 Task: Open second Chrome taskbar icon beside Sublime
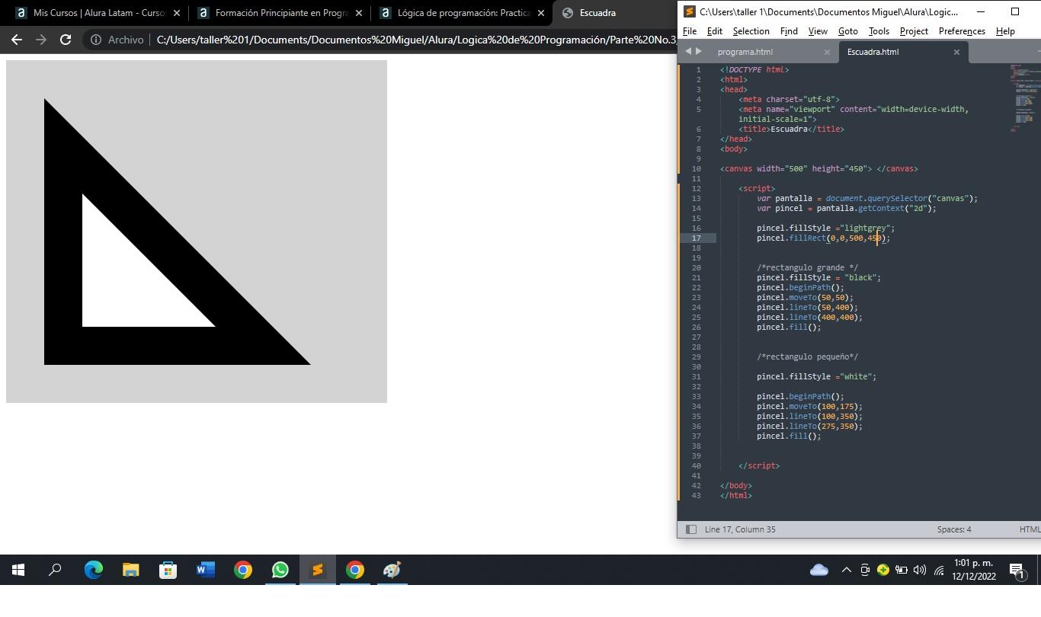[x=354, y=570]
